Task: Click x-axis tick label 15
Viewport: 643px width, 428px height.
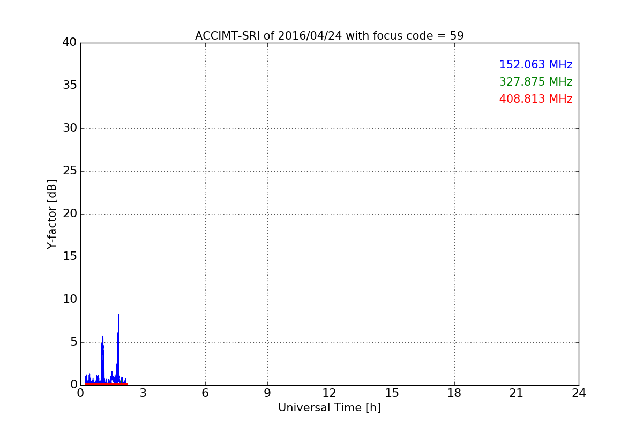Action: 392,393
